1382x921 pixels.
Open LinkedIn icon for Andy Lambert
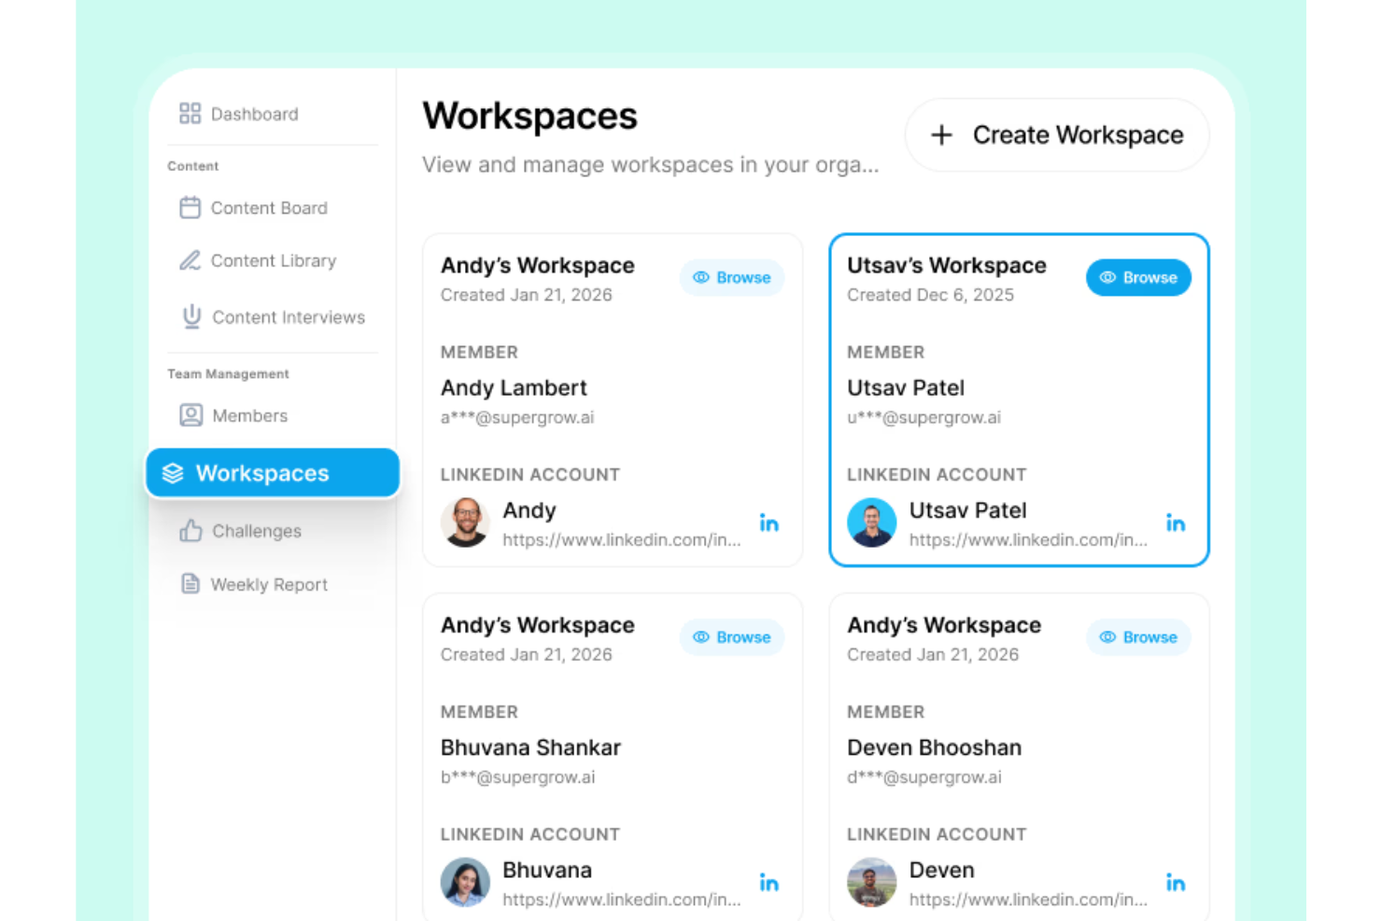[x=769, y=523]
